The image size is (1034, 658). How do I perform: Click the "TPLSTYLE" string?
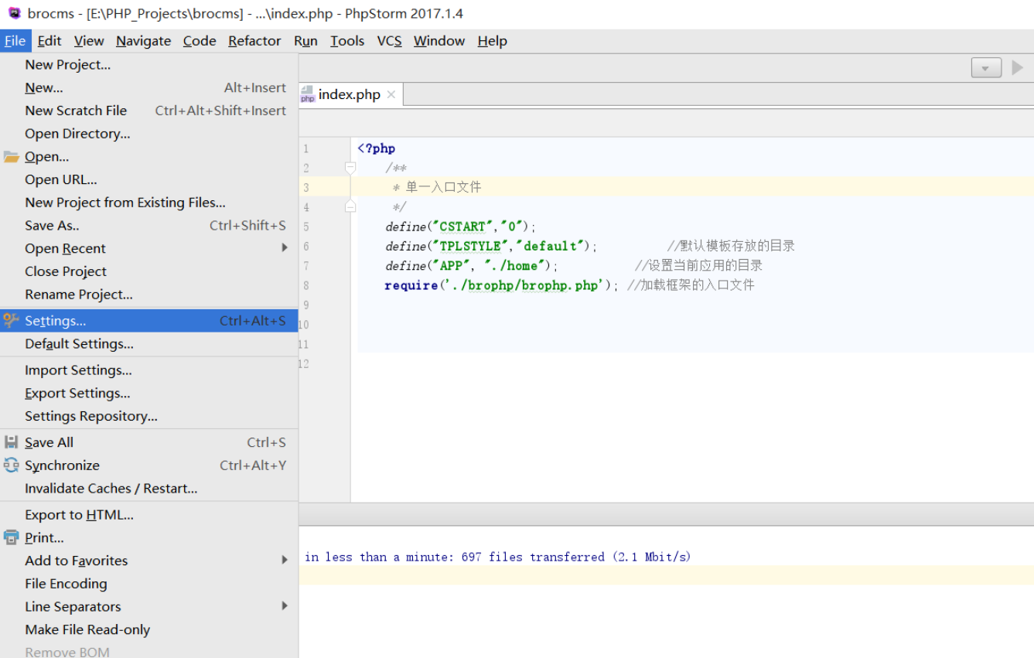[x=469, y=246]
